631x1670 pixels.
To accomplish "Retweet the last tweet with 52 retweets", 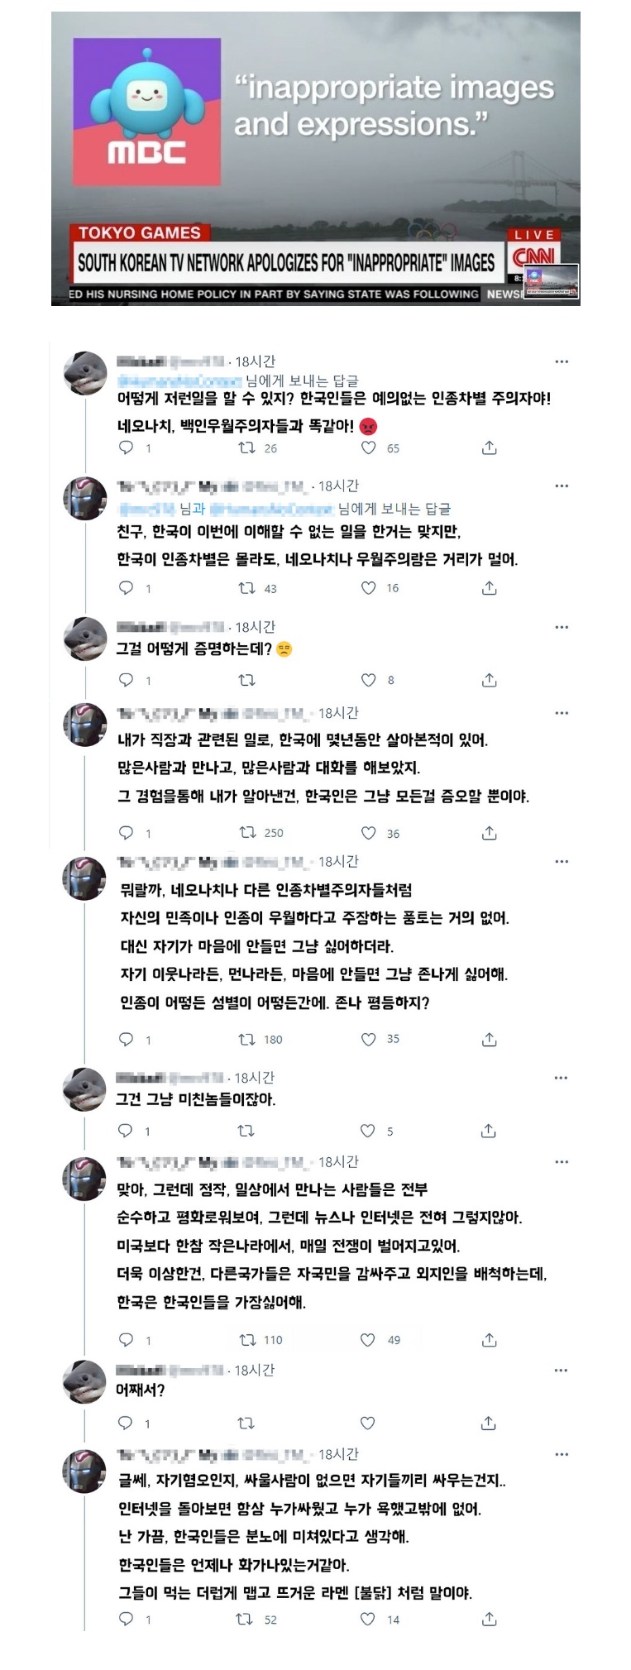I will pyautogui.click(x=245, y=1620).
